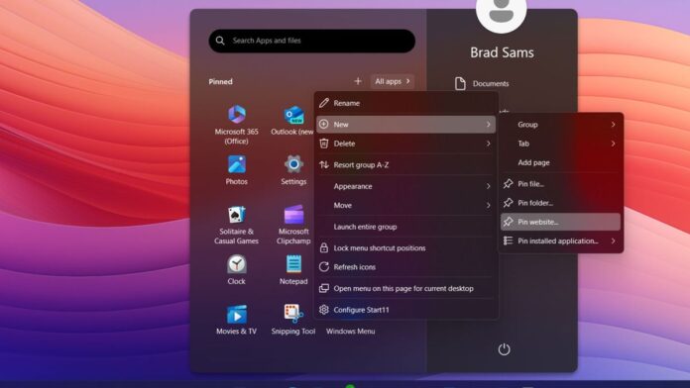690x388 pixels.
Task: Click the list icon for Pin installed application
Action: tap(508, 241)
